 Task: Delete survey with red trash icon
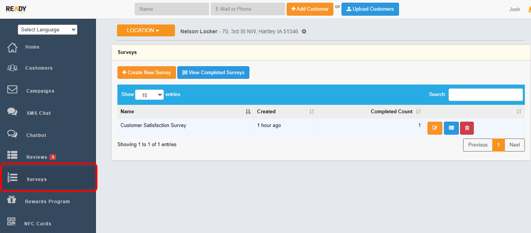pos(467,128)
